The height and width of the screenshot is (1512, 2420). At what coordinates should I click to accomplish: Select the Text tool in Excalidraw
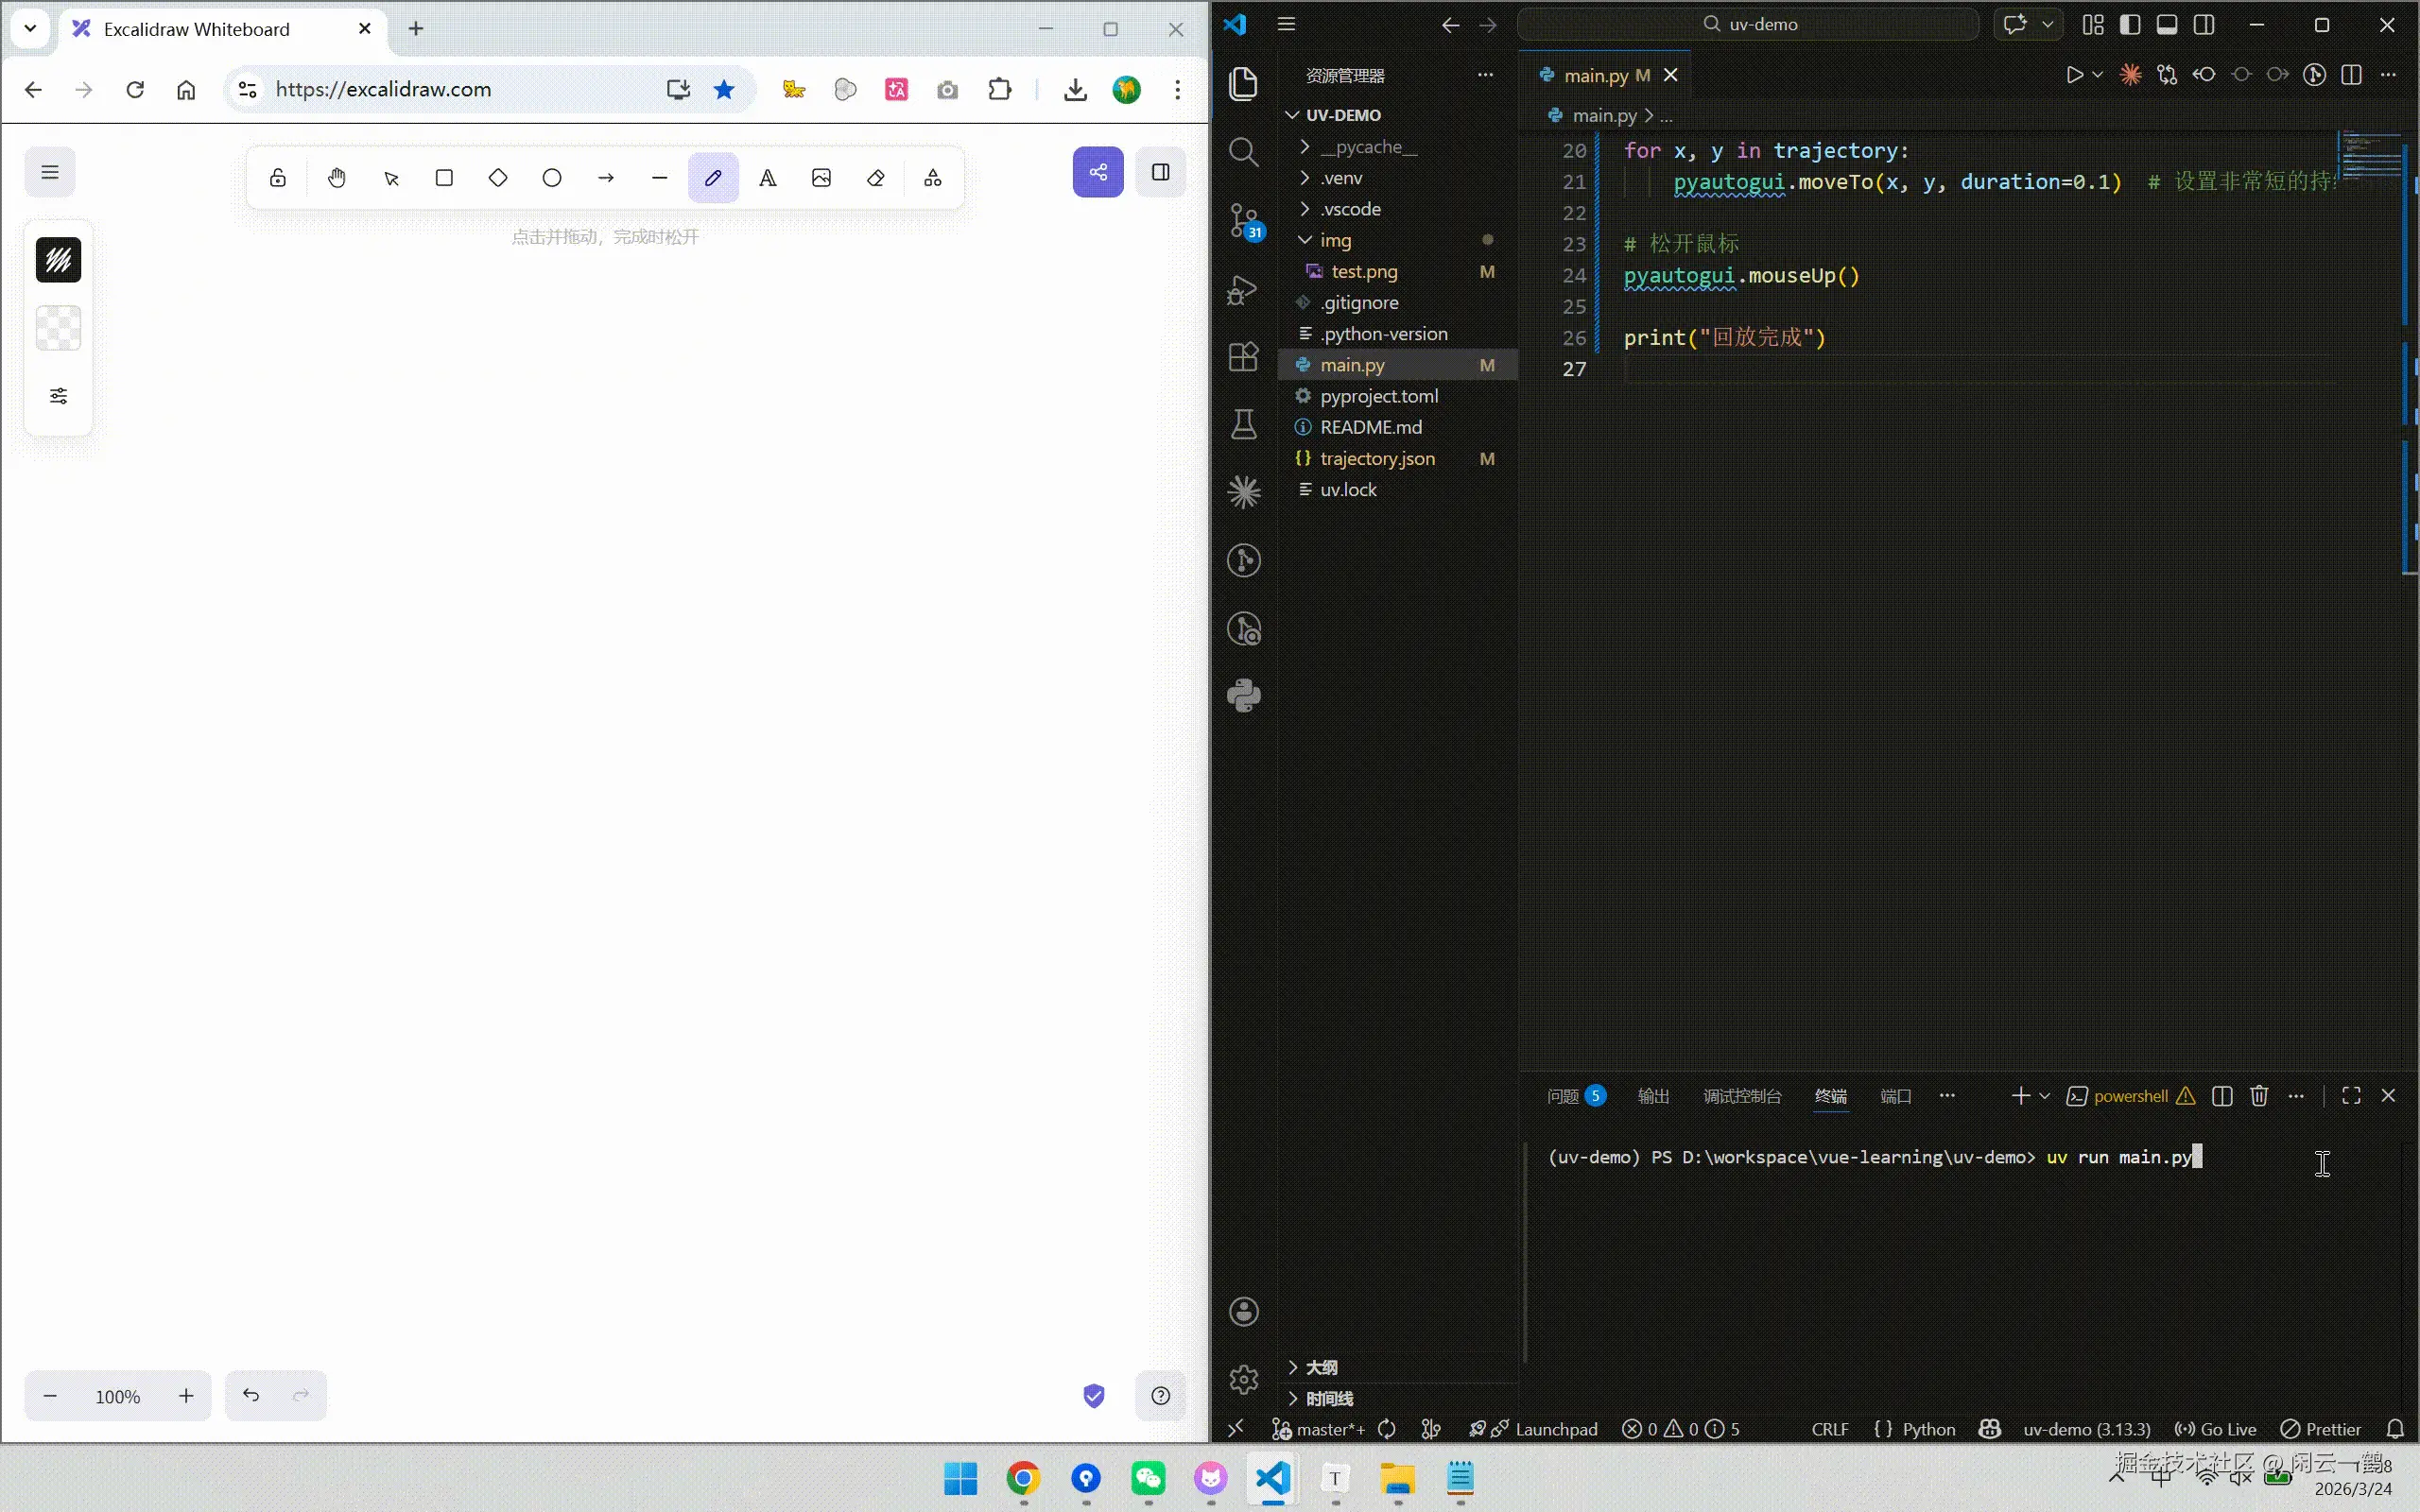coord(767,178)
